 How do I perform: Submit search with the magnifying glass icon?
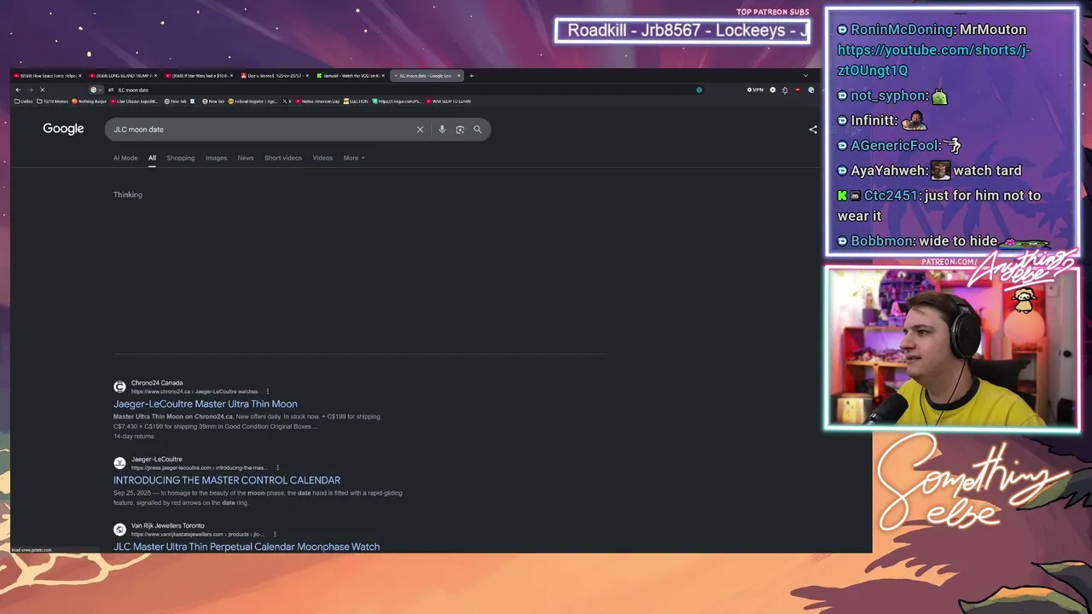point(478,130)
